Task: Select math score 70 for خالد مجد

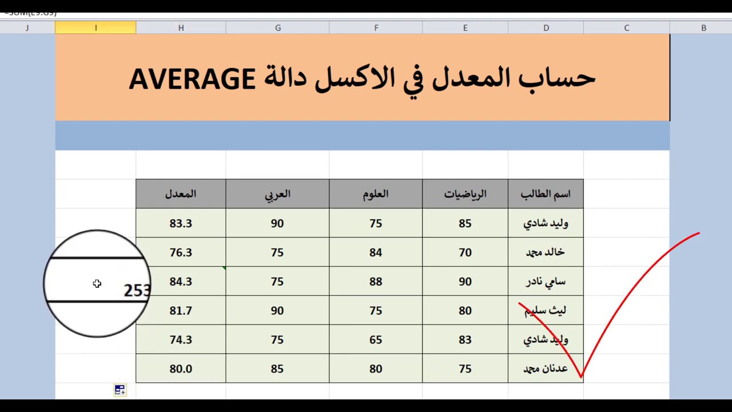Action: [465, 252]
